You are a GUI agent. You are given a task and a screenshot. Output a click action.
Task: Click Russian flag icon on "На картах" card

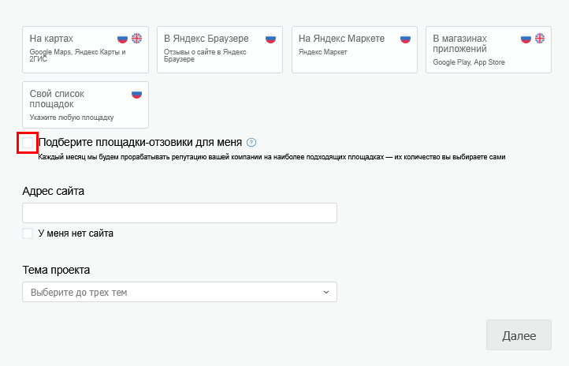click(x=123, y=38)
